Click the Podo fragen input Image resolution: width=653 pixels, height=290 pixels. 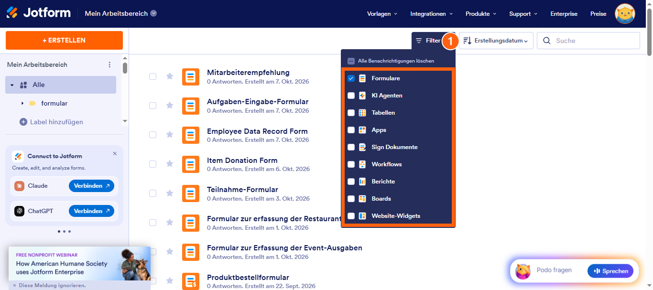pos(554,270)
